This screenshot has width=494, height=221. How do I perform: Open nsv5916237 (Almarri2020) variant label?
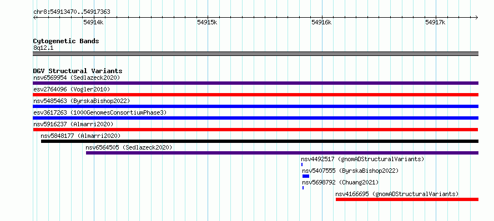click(73, 124)
